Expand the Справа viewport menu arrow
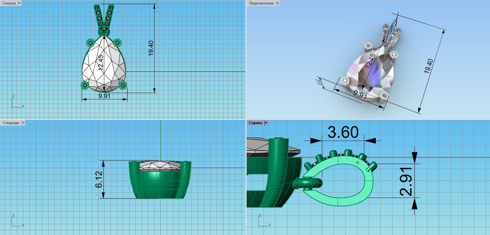The height and width of the screenshot is (235, 490). click(266, 123)
